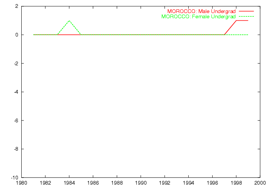Click the y-axis label -10

tap(15, 178)
